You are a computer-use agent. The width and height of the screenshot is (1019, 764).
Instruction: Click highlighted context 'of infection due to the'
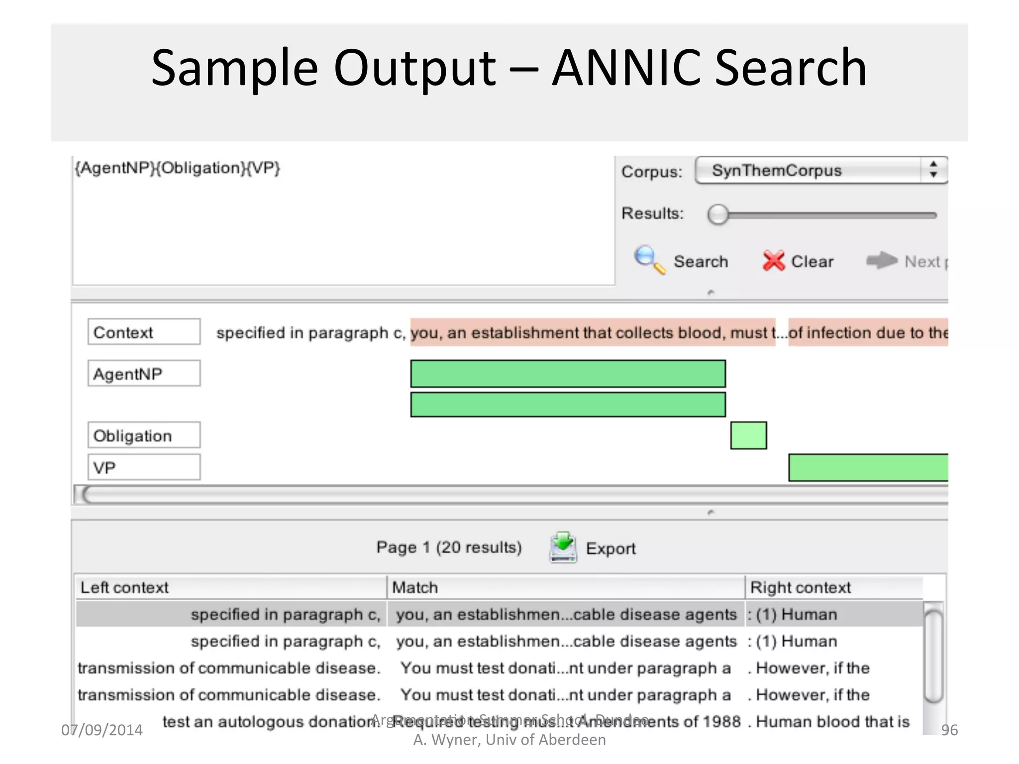[868, 332]
